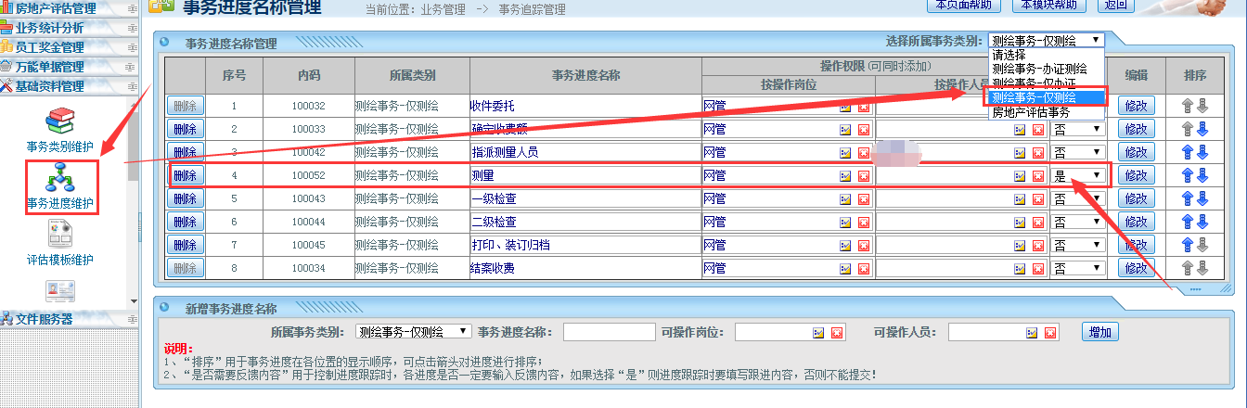The height and width of the screenshot is (408, 1247).
Task: Click 删除 button for row 1 收件委托
Action: [185, 106]
